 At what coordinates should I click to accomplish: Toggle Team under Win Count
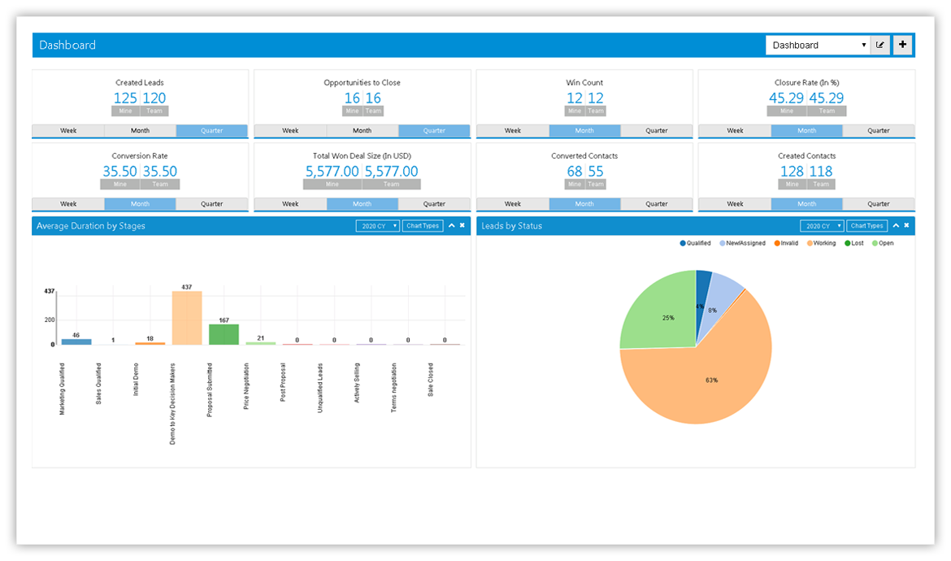(596, 111)
